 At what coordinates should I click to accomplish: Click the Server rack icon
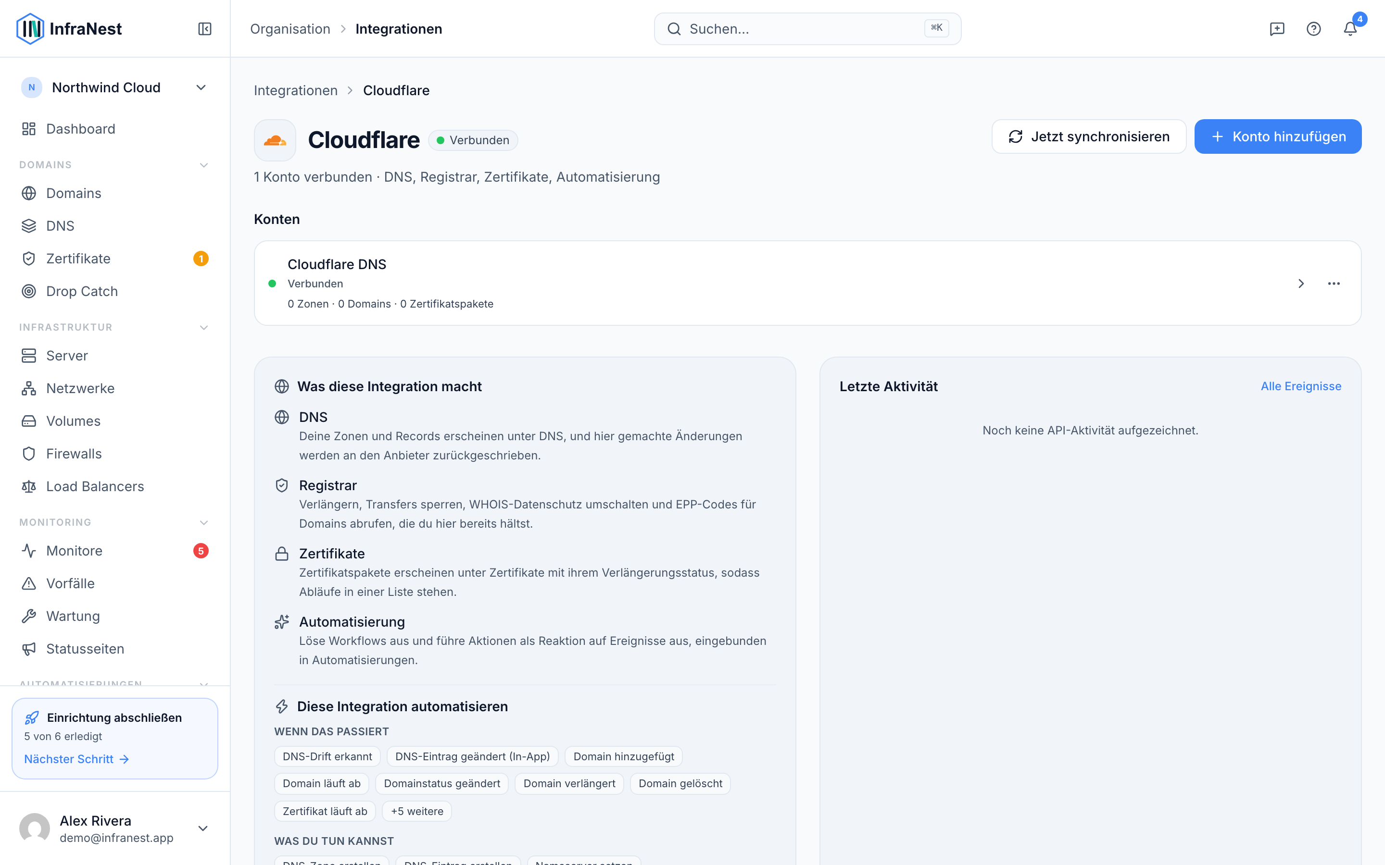coord(29,356)
